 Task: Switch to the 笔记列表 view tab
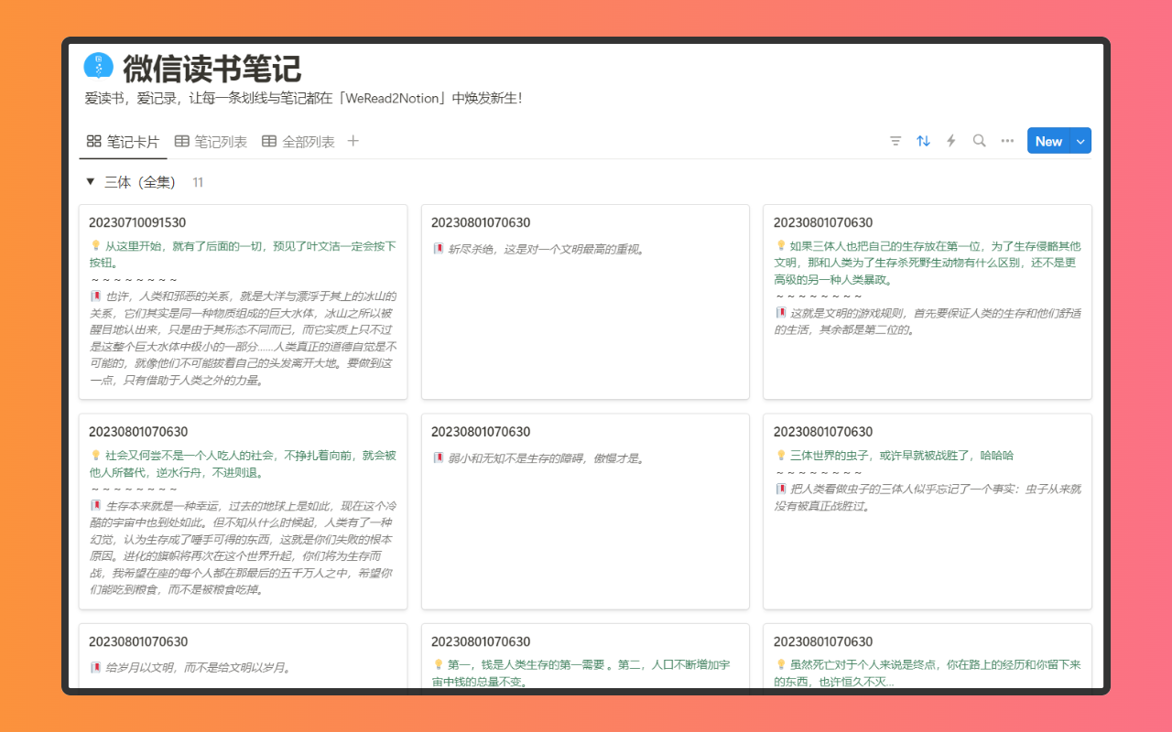tap(221, 141)
